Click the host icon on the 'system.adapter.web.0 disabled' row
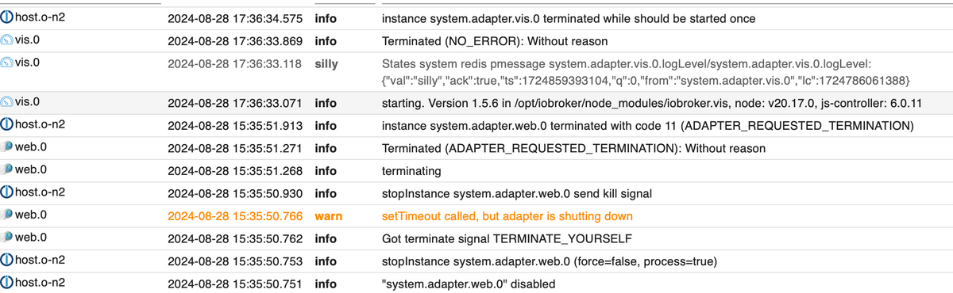The height and width of the screenshot is (293, 953). [8, 283]
